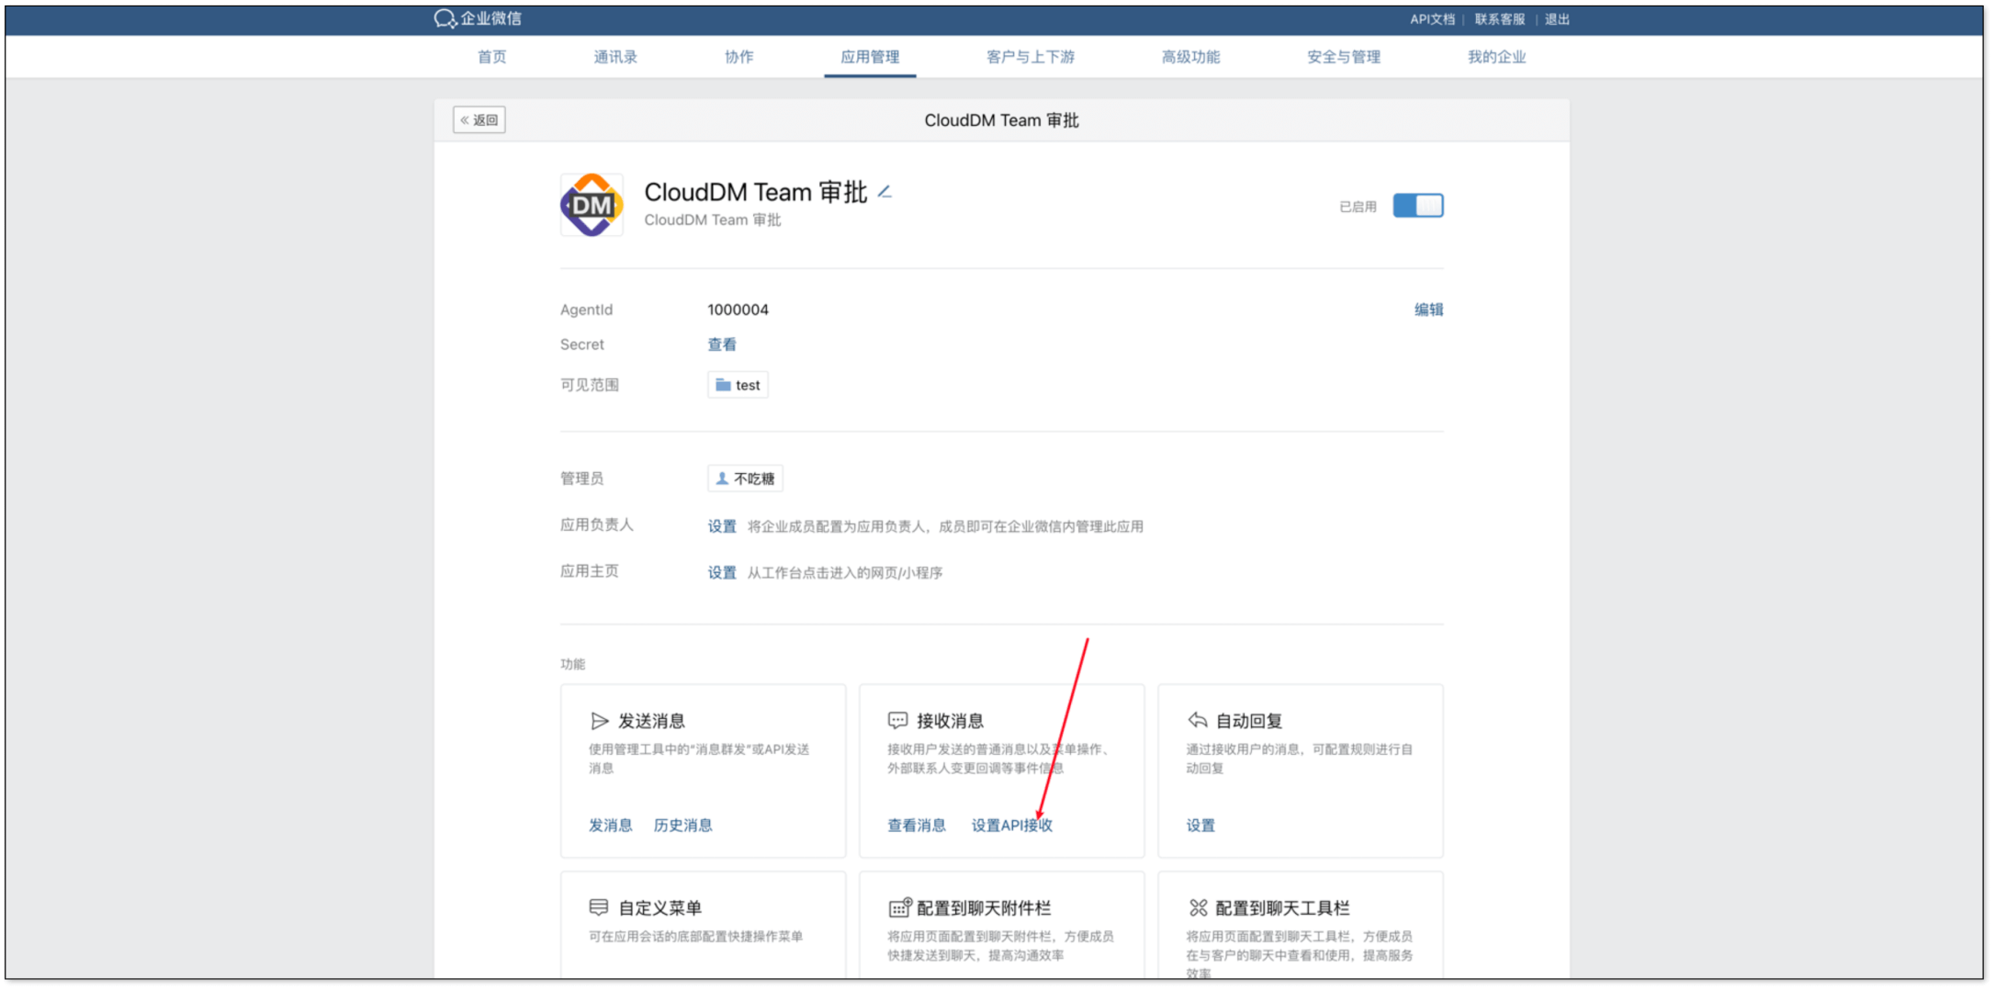Open the API文档 link in header

tap(1431, 19)
